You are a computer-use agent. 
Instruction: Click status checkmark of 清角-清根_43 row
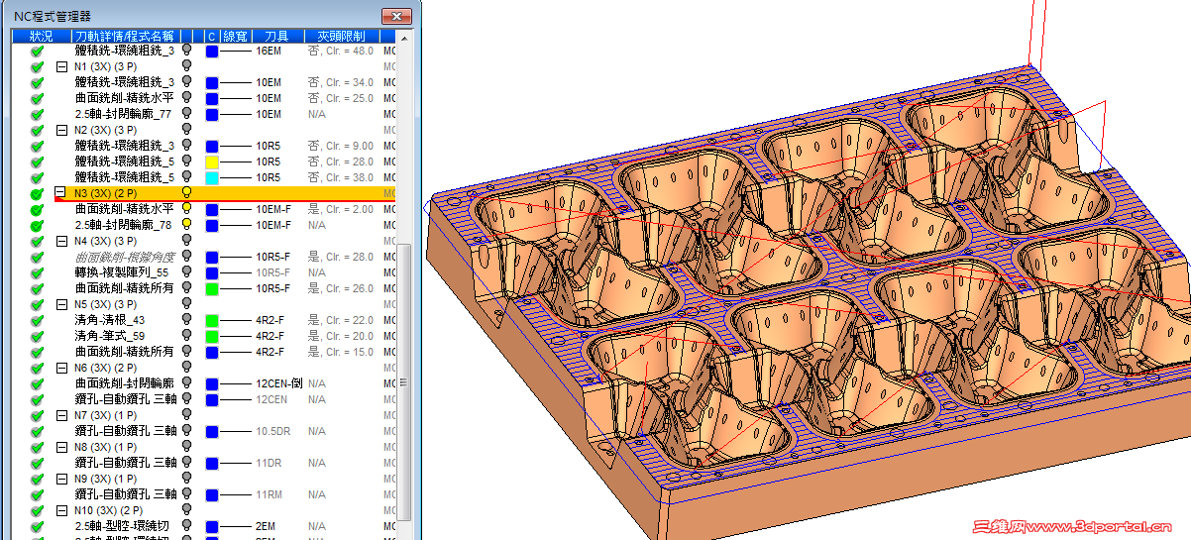[37, 320]
